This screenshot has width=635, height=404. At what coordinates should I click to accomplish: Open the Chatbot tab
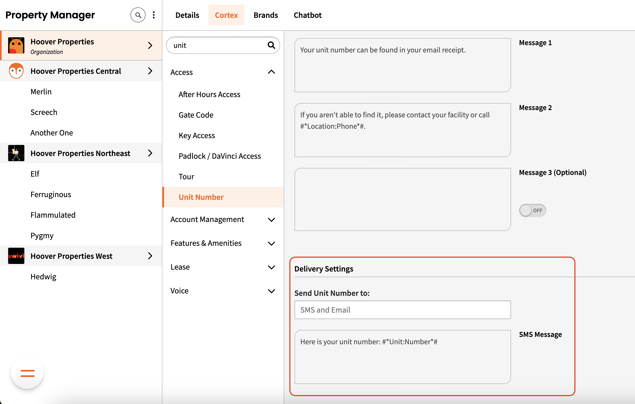[307, 15]
